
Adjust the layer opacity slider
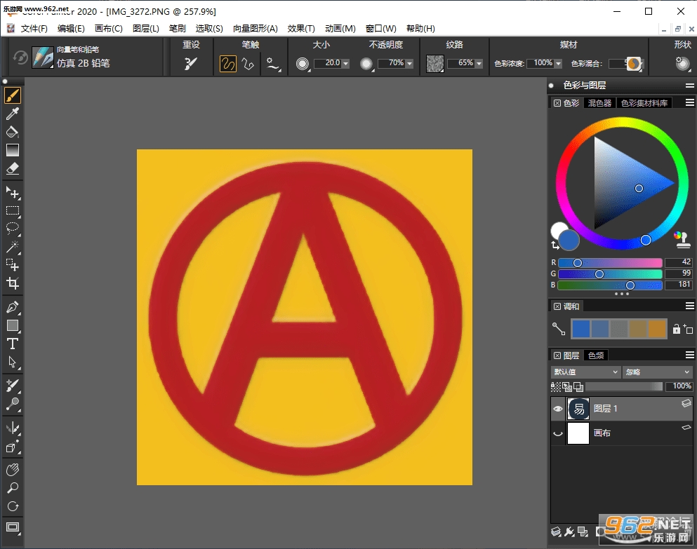point(624,386)
